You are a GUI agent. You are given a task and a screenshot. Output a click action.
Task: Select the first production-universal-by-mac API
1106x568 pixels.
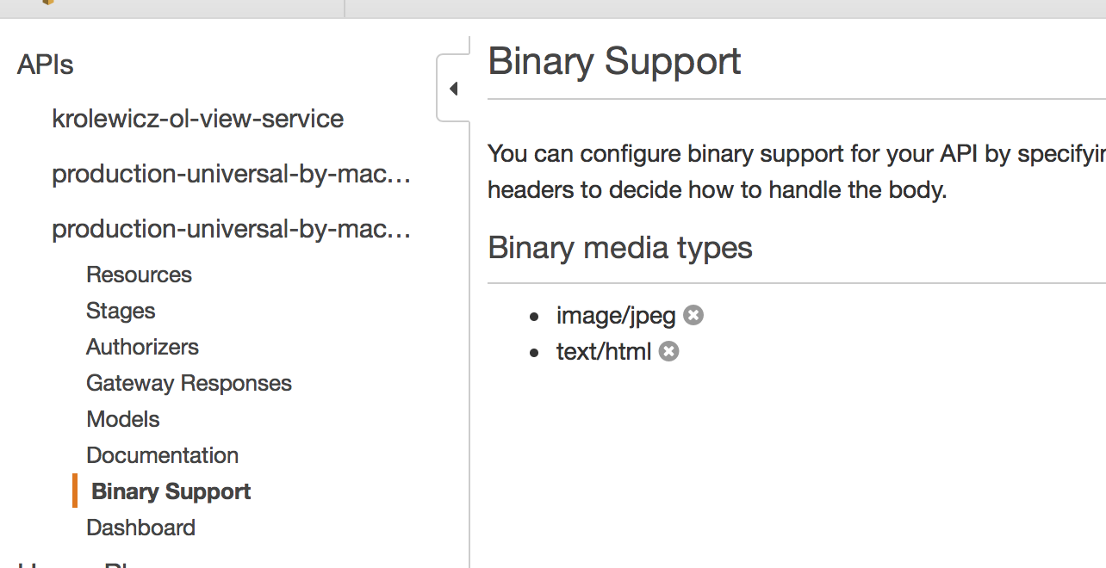[231, 174]
